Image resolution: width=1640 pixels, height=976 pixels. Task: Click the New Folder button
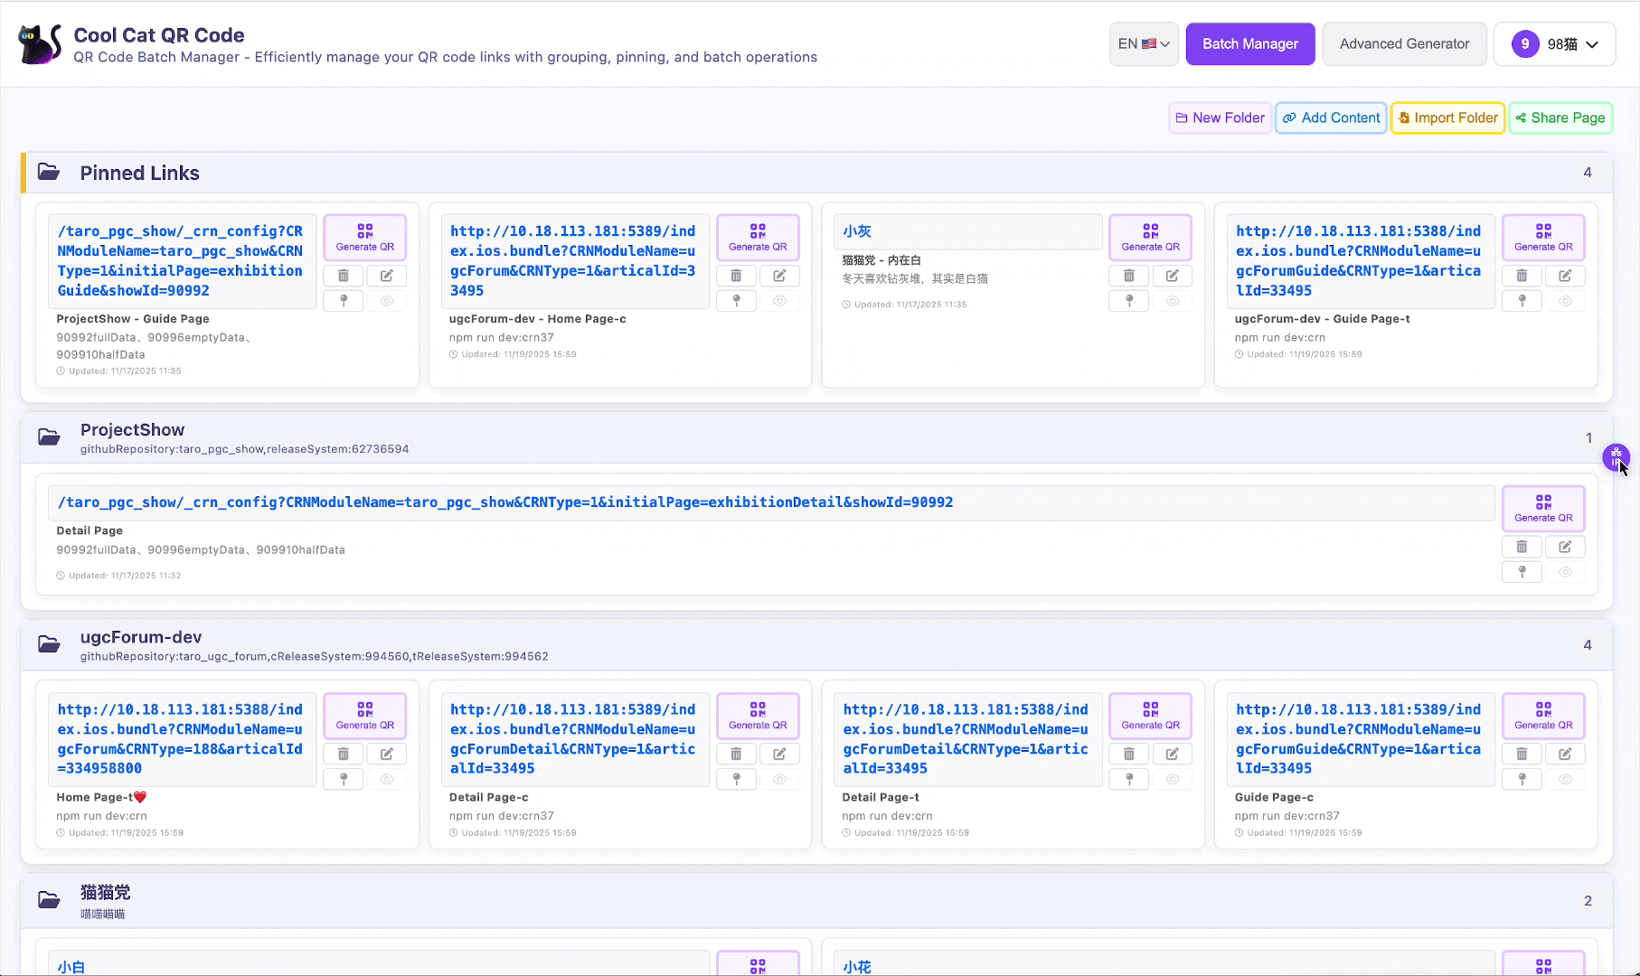tap(1220, 118)
